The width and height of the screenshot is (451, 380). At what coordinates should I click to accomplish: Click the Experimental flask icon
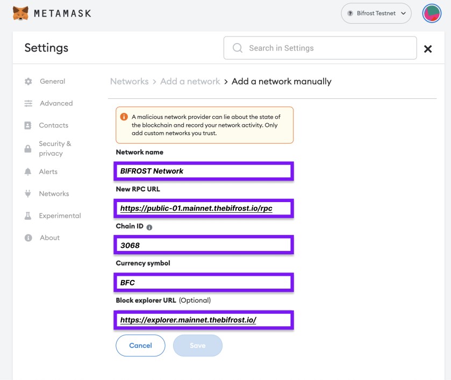28,216
